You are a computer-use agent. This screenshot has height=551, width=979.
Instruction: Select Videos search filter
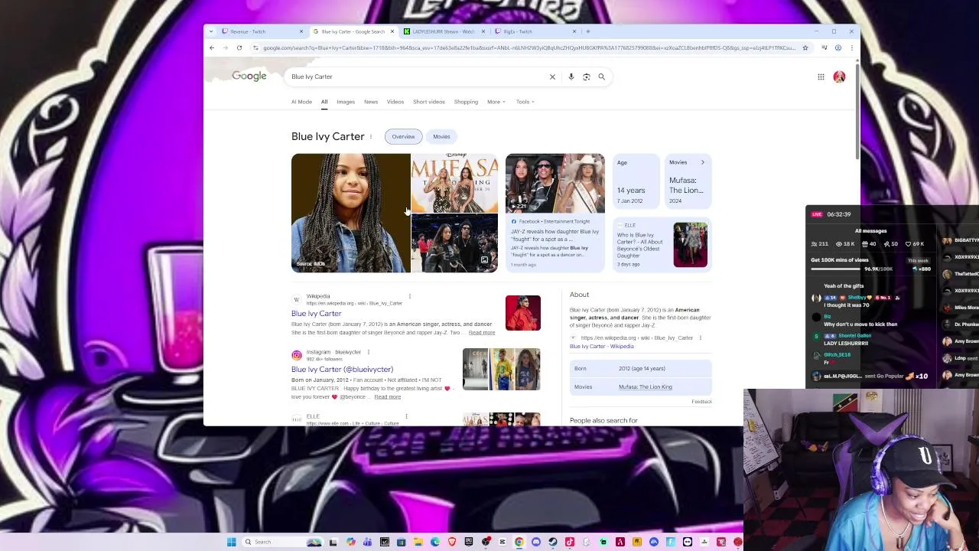tap(395, 102)
